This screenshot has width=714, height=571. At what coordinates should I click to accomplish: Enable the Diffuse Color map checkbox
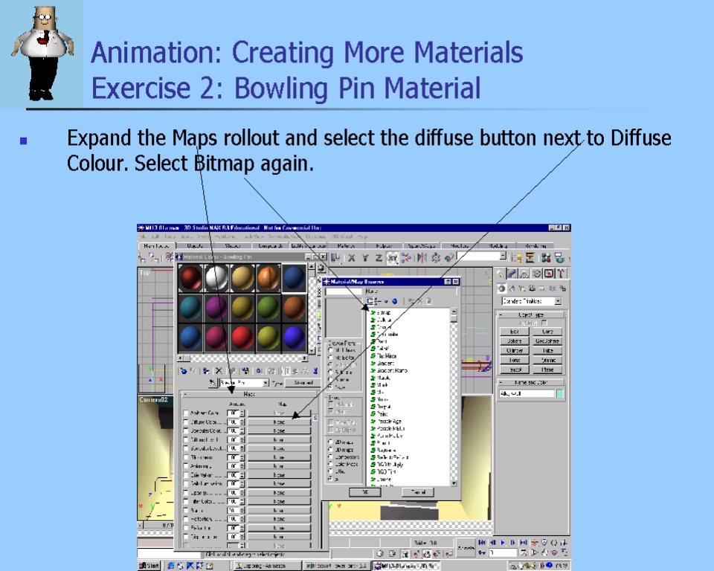tap(186, 422)
